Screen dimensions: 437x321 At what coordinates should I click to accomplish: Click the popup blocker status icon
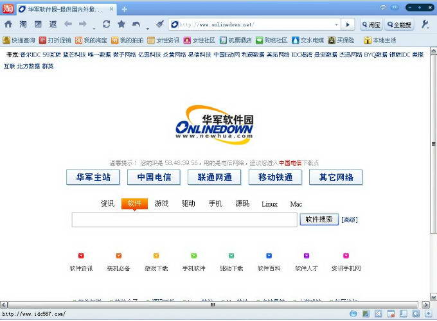point(391,314)
